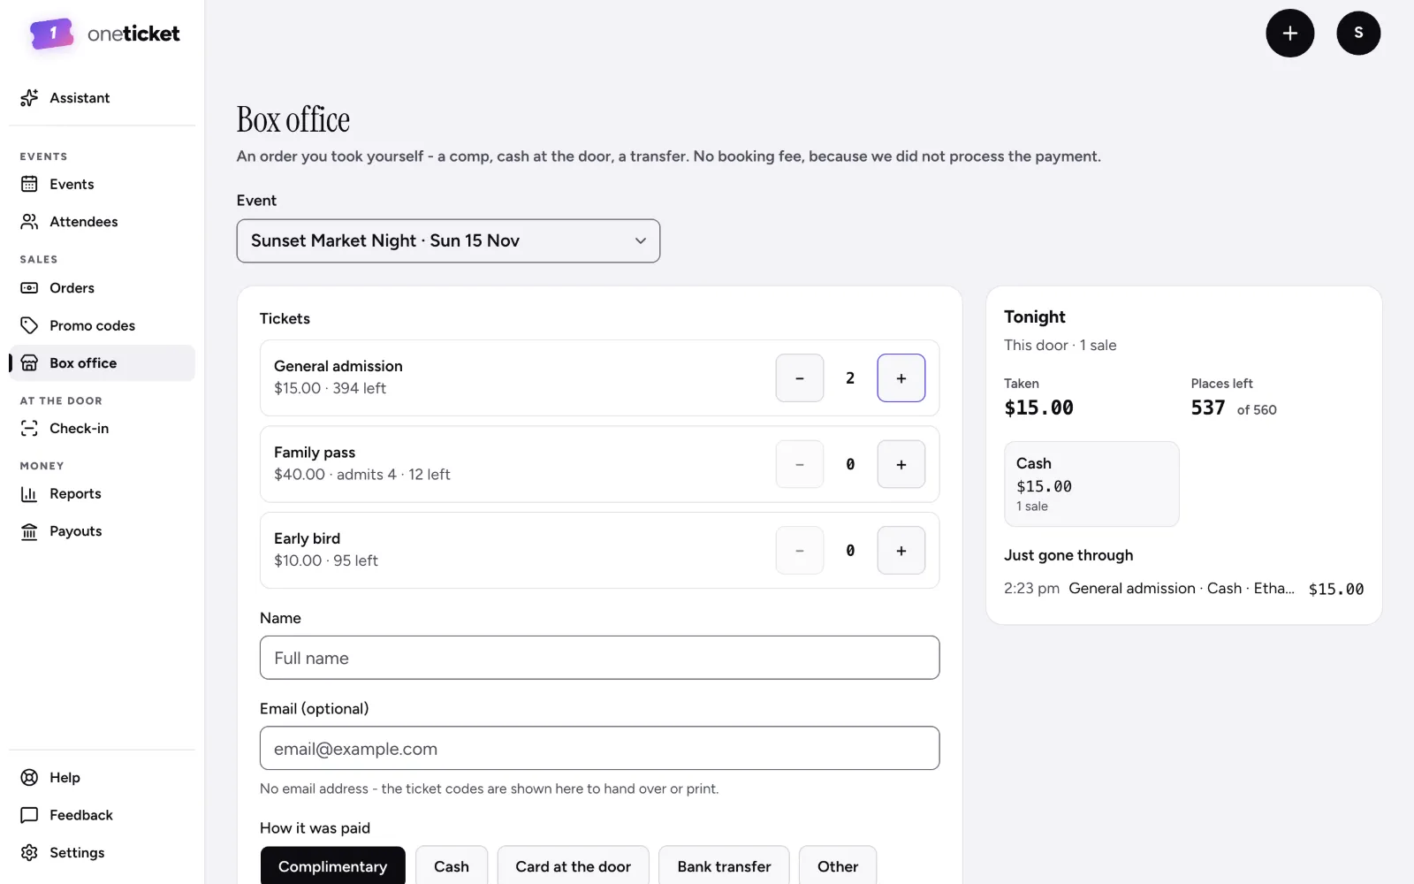The image size is (1414, 884).
Task: Decrease General admission ticket count
Action: [x=800, y=378]
